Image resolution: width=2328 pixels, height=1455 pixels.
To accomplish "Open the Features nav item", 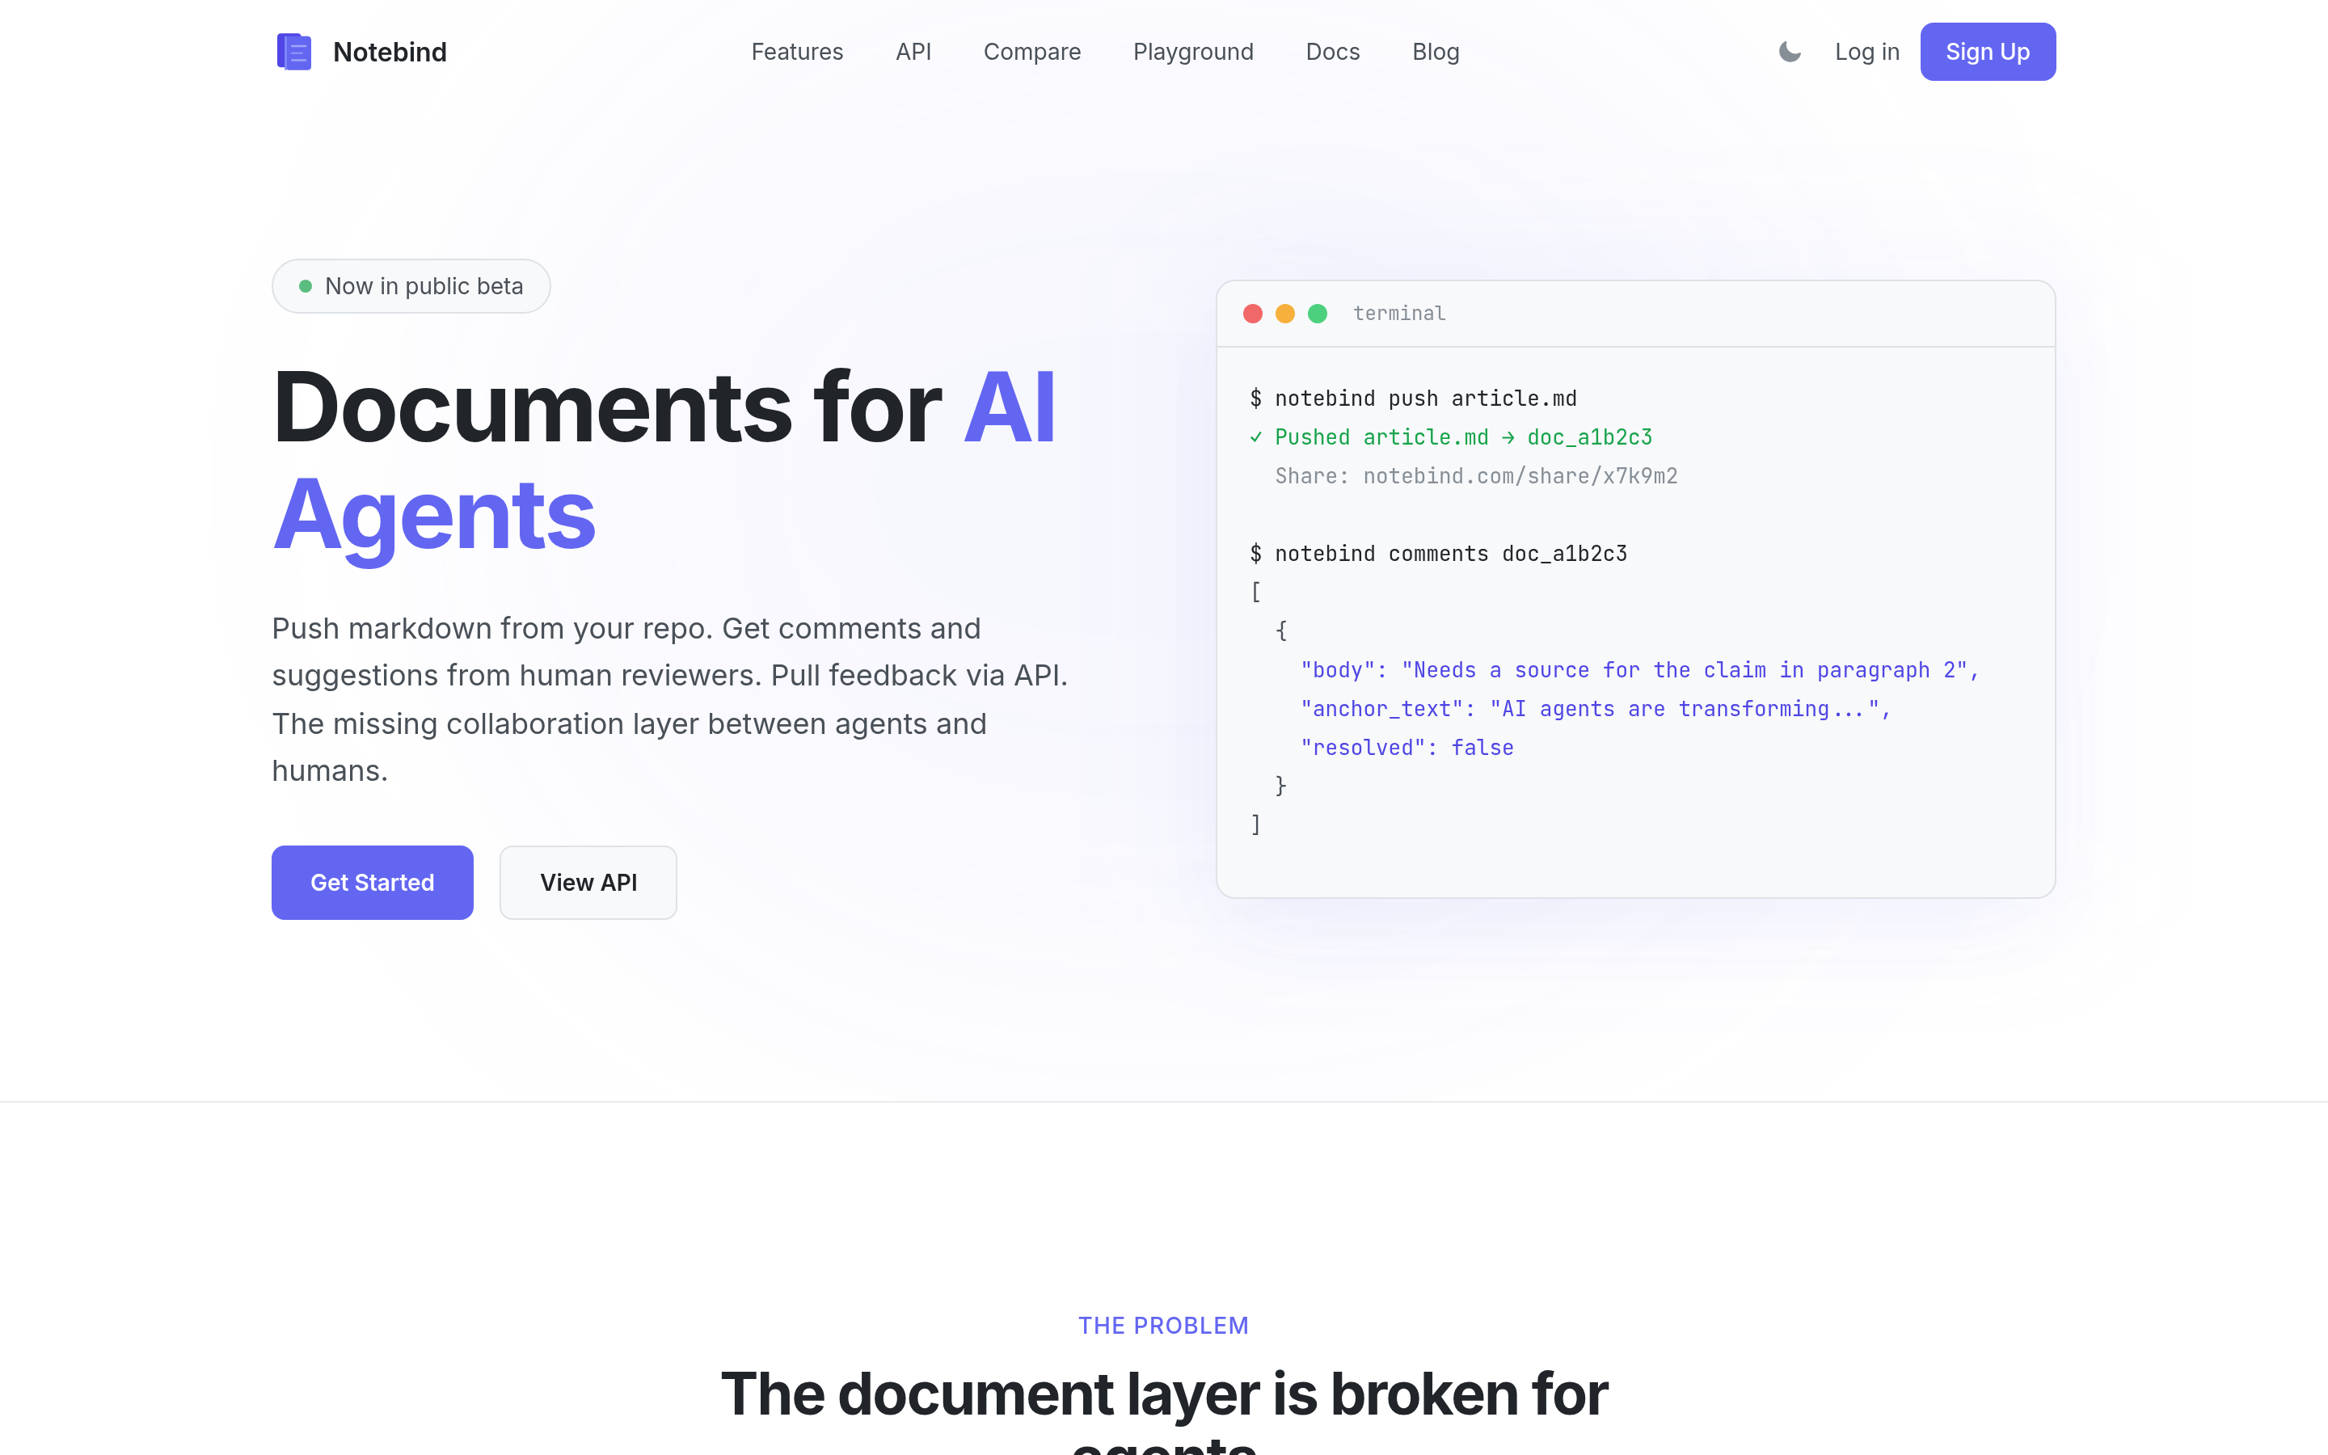I will (796, 52).
